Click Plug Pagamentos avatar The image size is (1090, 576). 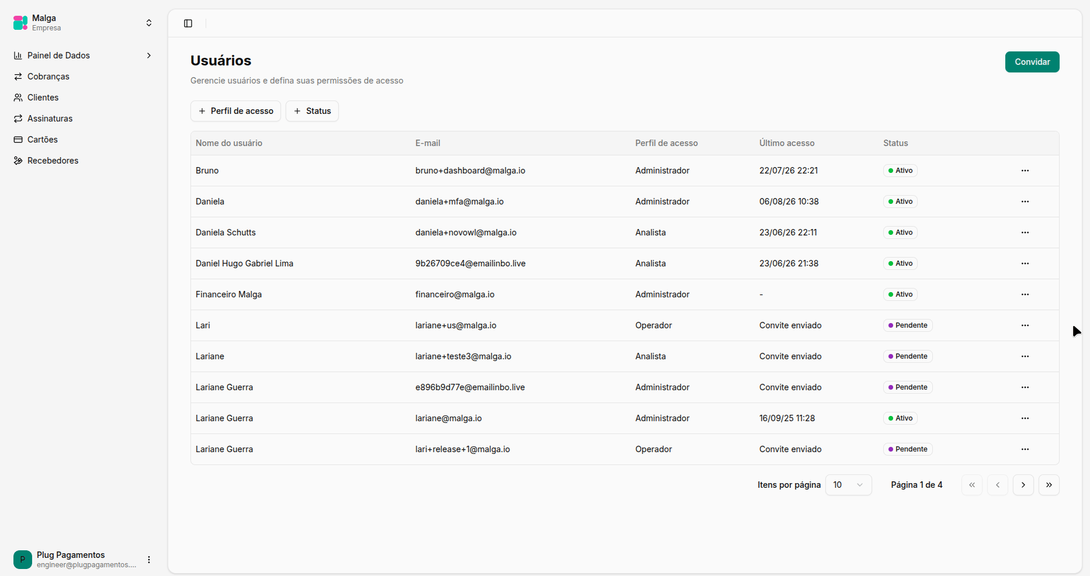pos(23,560)
